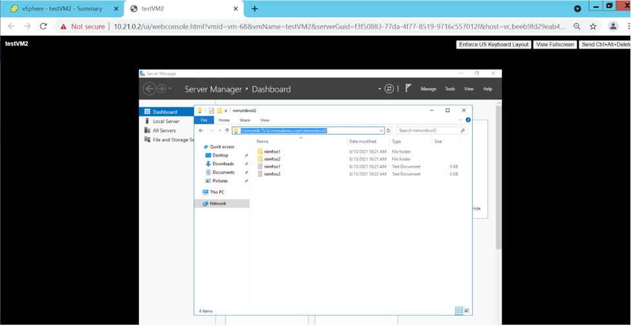Open the Server Manager navigation history dropdown
The height and width of the screenshot is (326, 633).
tap(170, 89)
